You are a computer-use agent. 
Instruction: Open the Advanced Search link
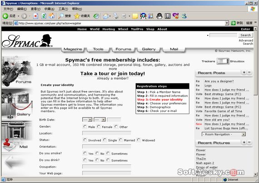[x=246, y=42]
